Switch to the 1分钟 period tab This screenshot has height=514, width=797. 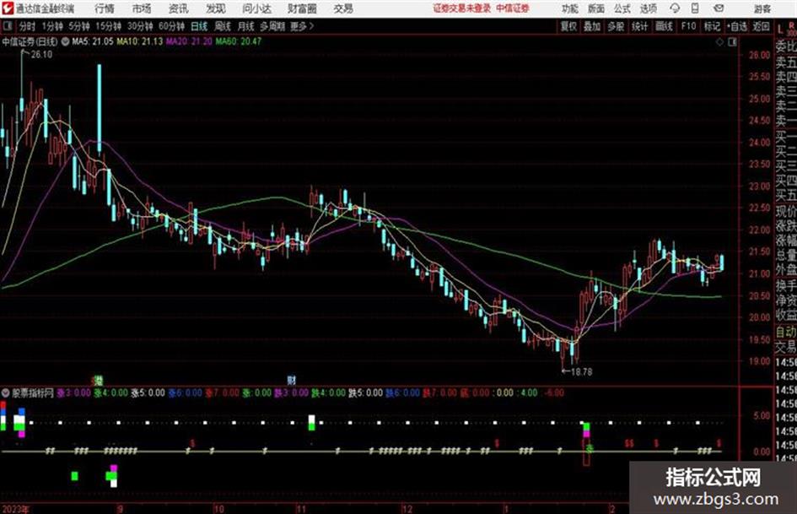pyautogui.click(x=51, y=26)
